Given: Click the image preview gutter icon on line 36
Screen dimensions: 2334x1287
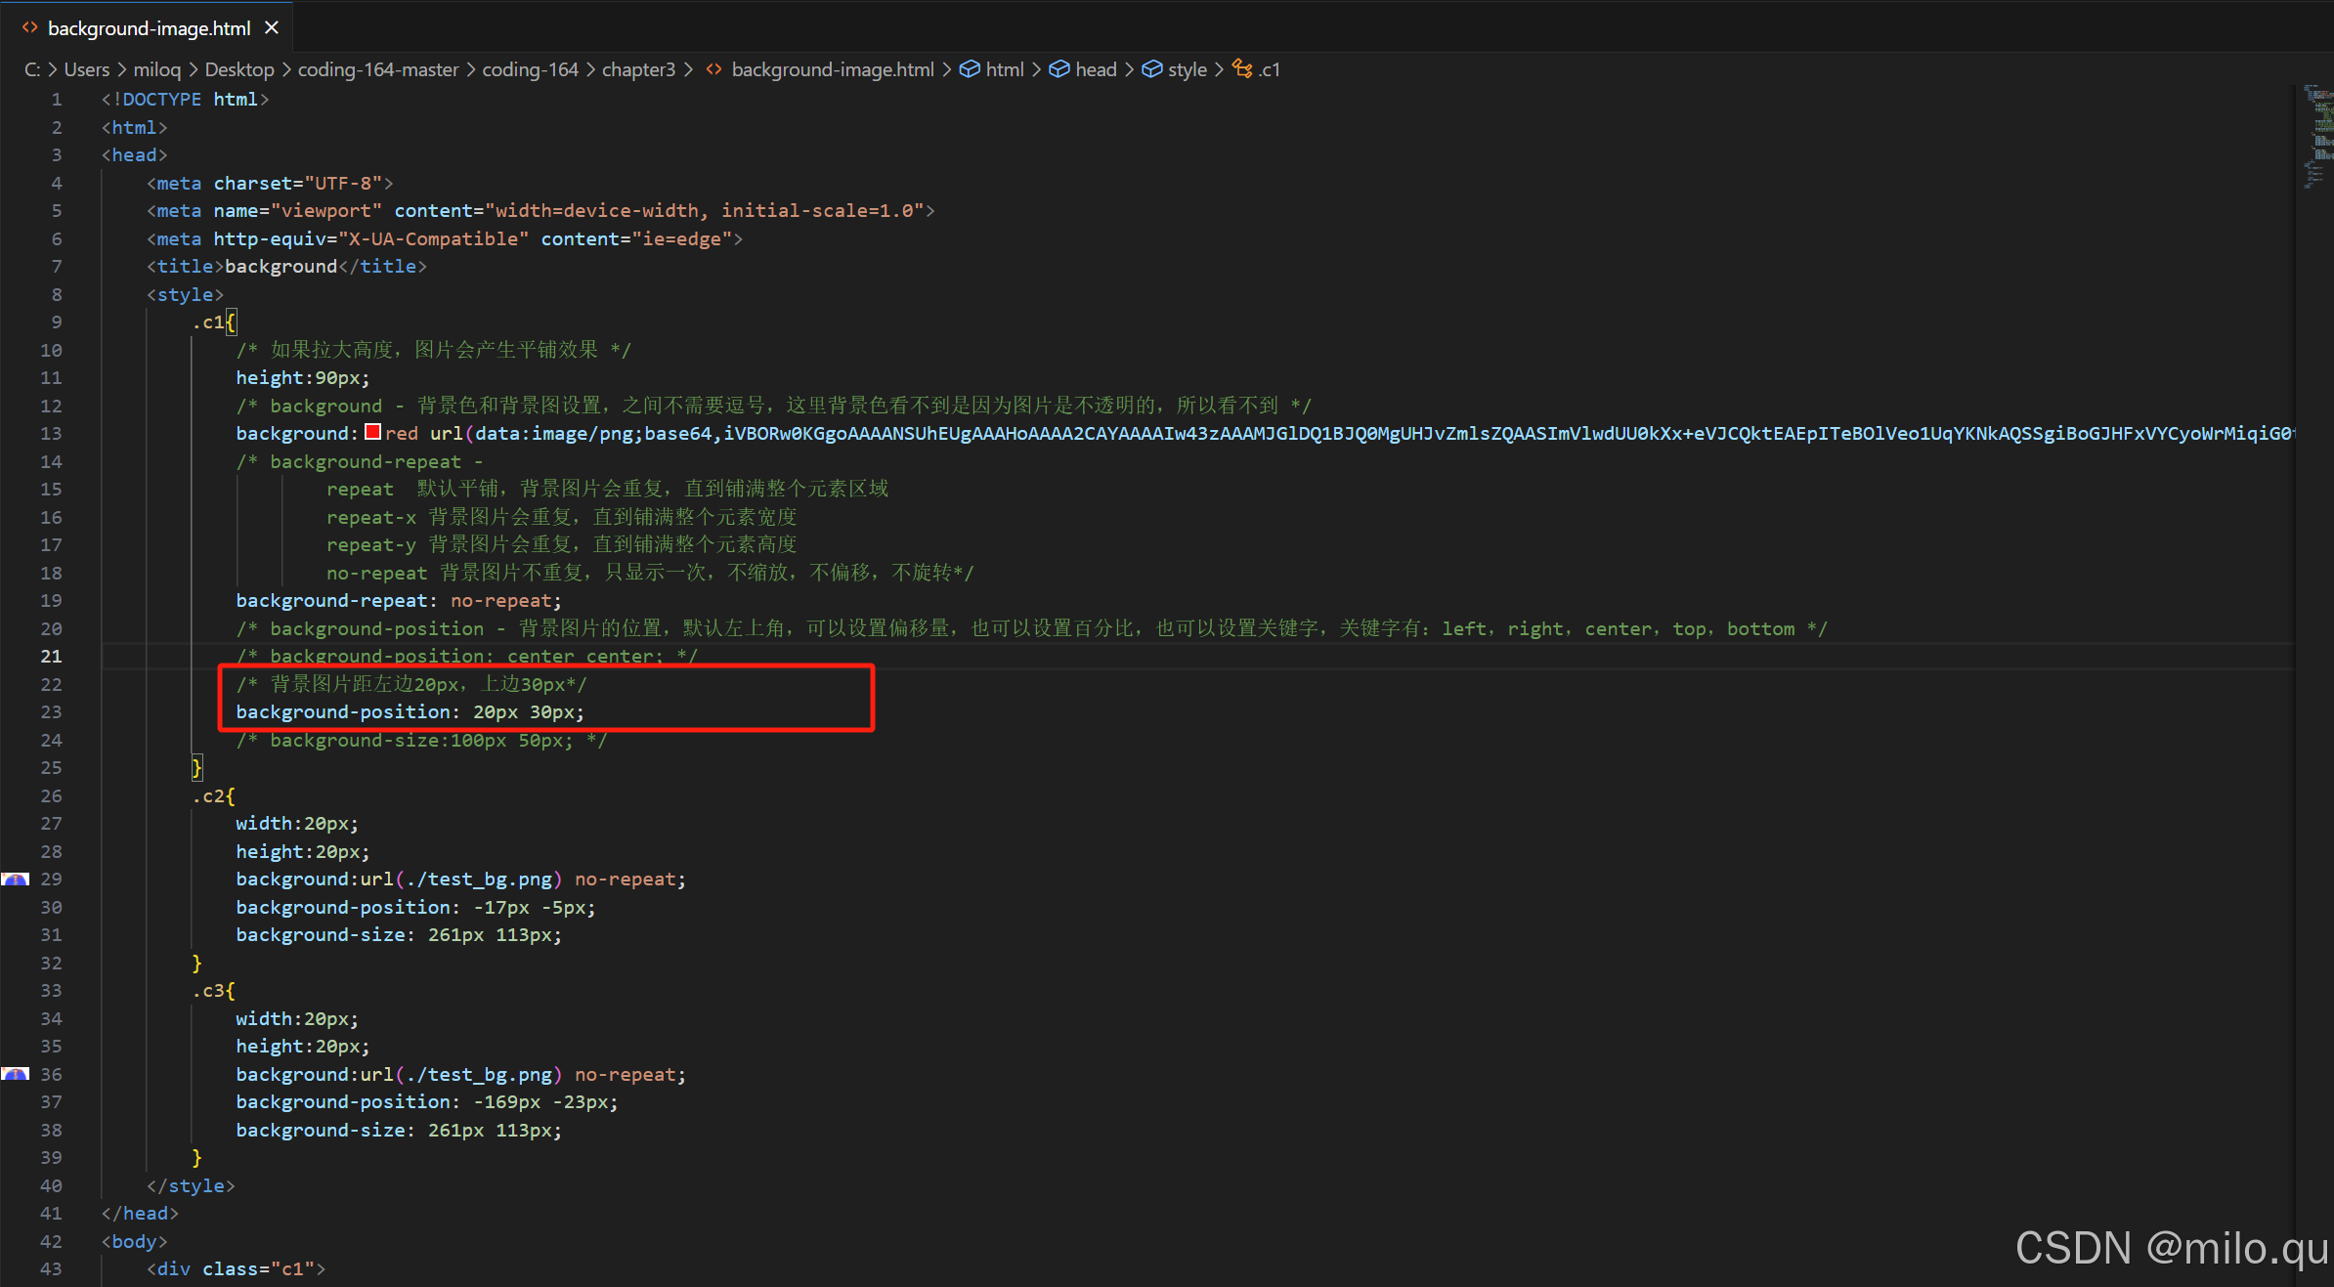Looking at the screenshot, I should tap(15, 1074).
